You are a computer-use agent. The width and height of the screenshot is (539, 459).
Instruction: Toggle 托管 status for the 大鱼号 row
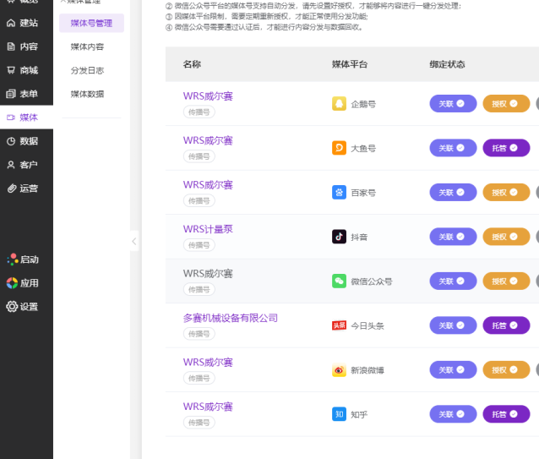(x=505, y=148)
